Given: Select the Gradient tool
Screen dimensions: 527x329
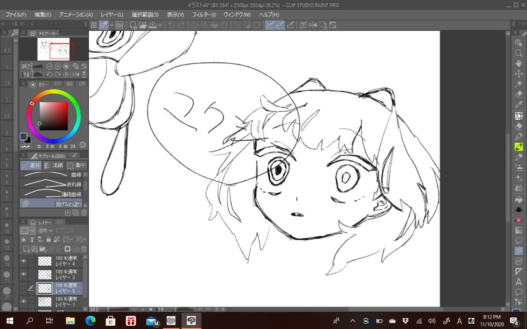Looking at the screenshot, I should pos(518,230).
